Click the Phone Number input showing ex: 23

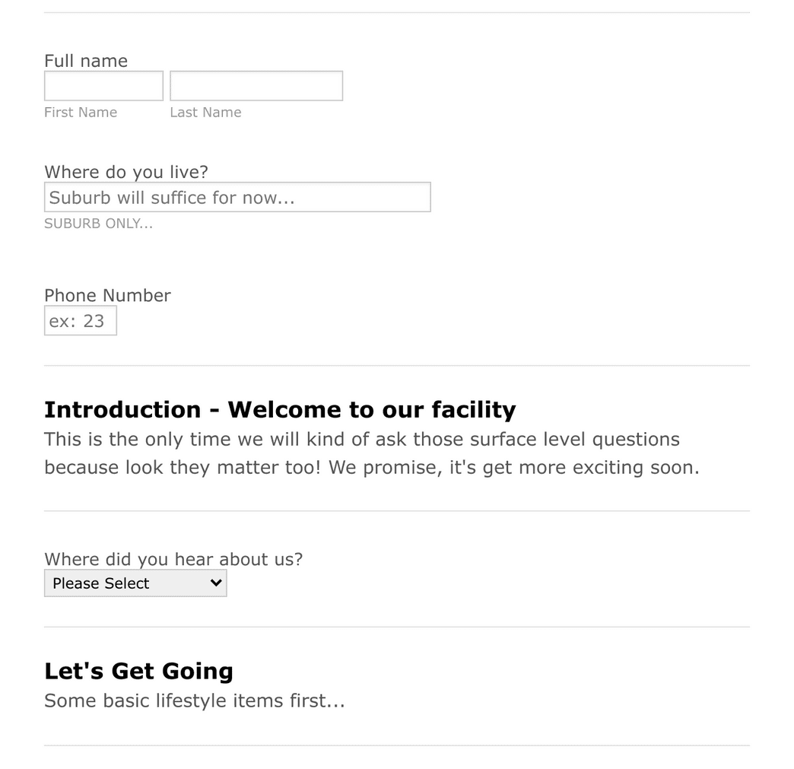point(80,320)
